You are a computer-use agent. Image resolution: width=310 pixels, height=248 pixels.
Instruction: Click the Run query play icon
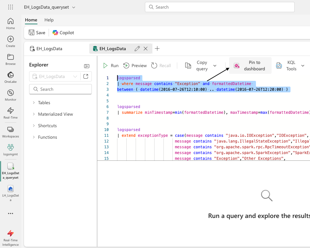pos(105,66)
